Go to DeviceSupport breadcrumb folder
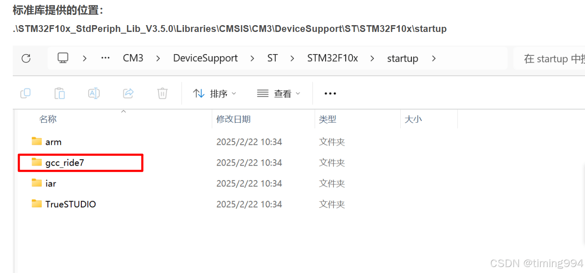The width and height of the screenshot is (585, 273). pyautogui.click(x=205, y=58)
